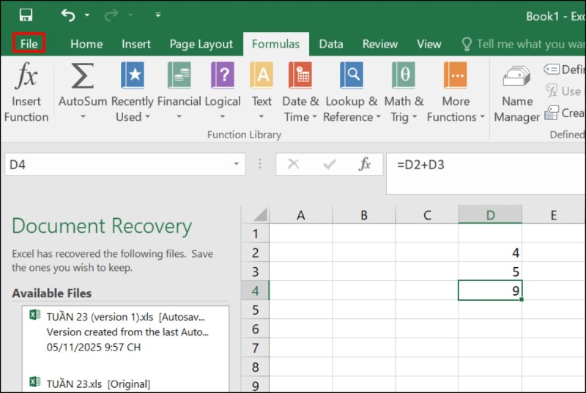Expand the Financial dropdown arrow

pos(179,117)
